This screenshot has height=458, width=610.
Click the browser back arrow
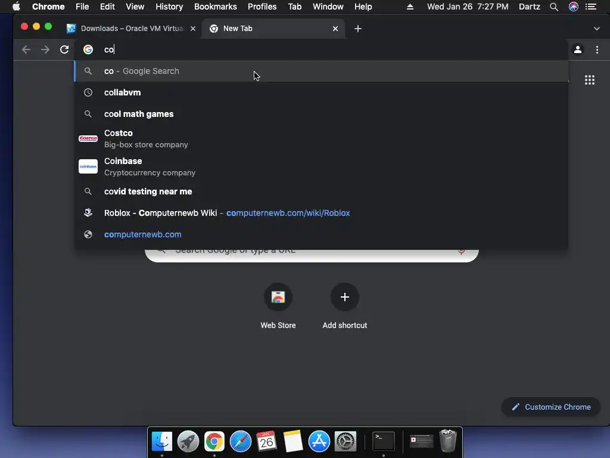click(x=26, y=49)
